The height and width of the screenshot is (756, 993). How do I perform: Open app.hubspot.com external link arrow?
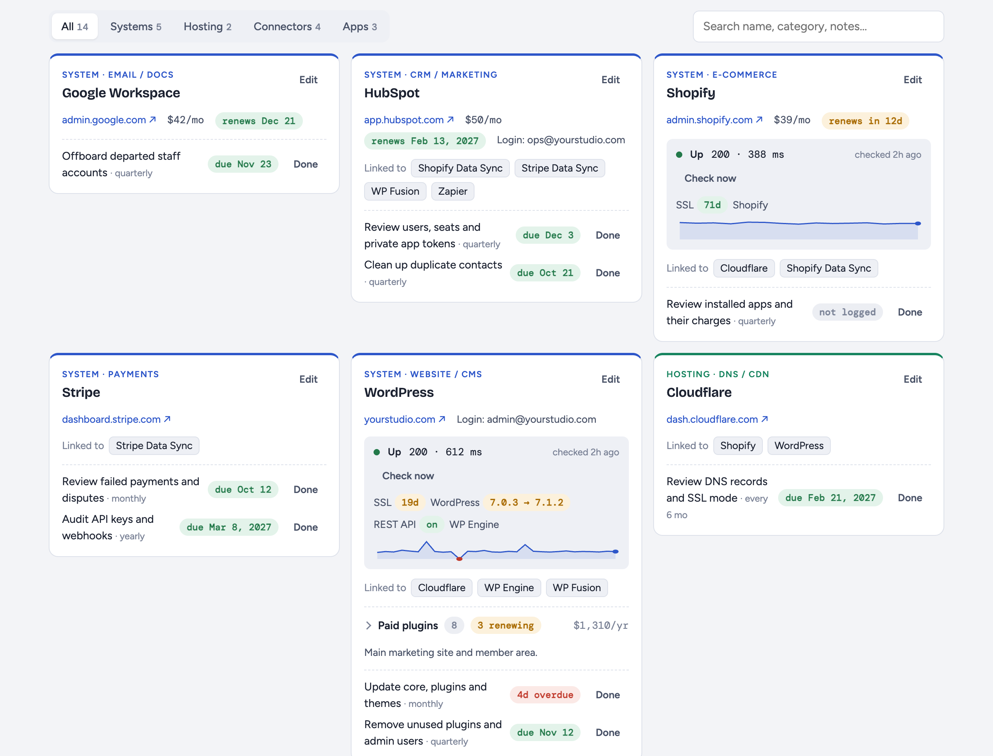click(x=450, y=120)
